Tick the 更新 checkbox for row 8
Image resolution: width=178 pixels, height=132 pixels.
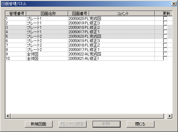165,49
